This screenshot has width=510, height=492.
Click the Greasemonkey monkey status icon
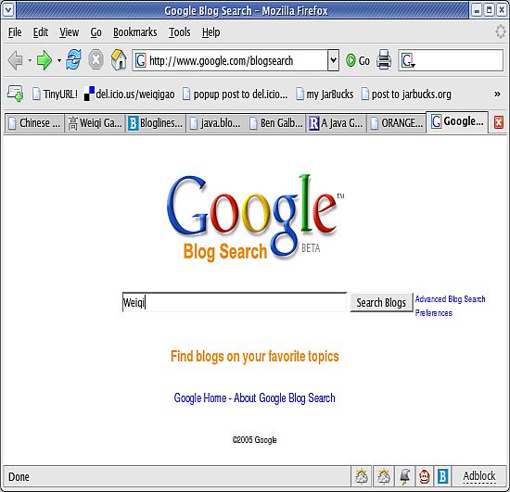coord(424,477)
